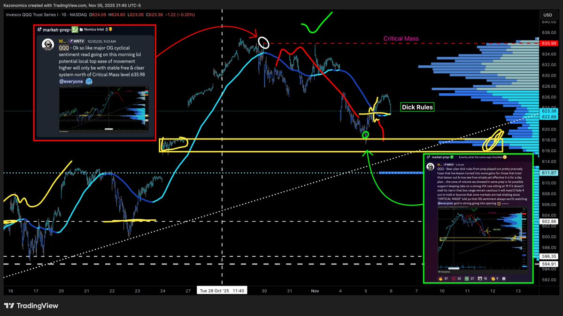Click the WNTV tag in the 9:24AM message
The height and width of the screenshot is (316, 563).
[449, 164]
